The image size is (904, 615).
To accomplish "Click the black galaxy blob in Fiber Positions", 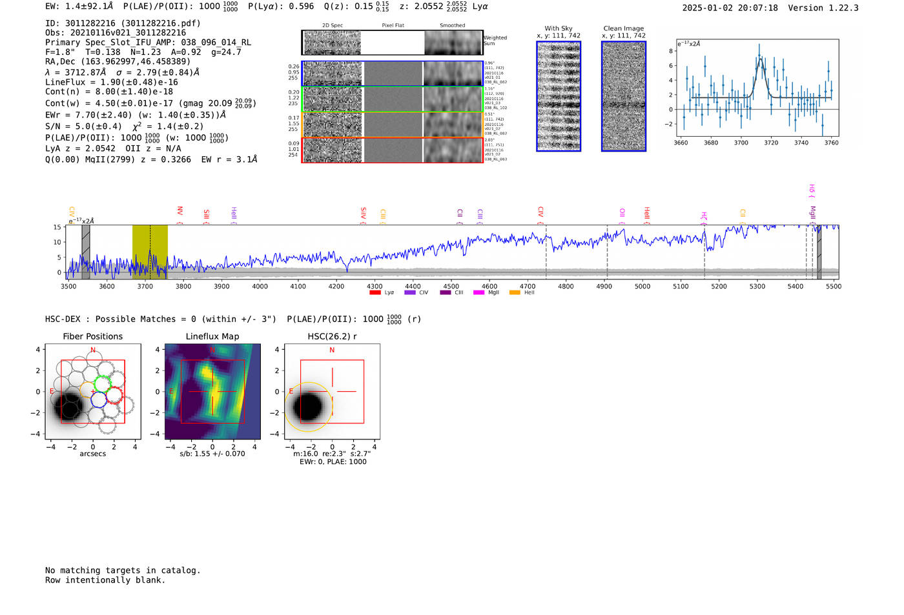I will click(68, 407).
